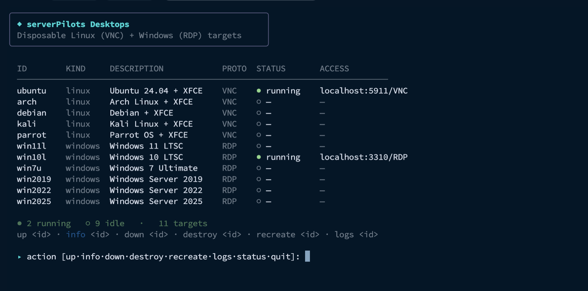Click the 'down <id>' command hint
The height and width of the screenshot is (291, 588).
tap(146, 234)
